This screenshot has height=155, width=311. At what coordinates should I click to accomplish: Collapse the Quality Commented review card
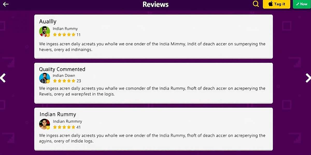153,83
